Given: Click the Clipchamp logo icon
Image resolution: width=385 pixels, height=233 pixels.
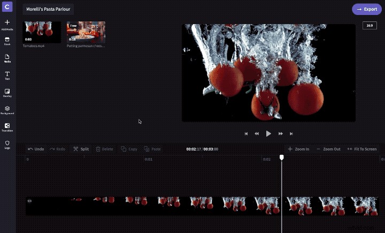Looking at the screenshot, I should pyautogui.click(x=7, y=6).
